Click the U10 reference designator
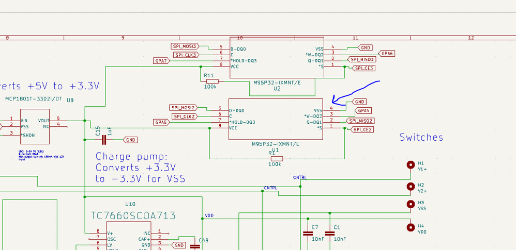The height and width of the screenshot is (250, 516). (130, 204)
